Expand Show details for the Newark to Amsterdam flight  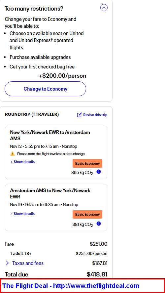[22, 162]
